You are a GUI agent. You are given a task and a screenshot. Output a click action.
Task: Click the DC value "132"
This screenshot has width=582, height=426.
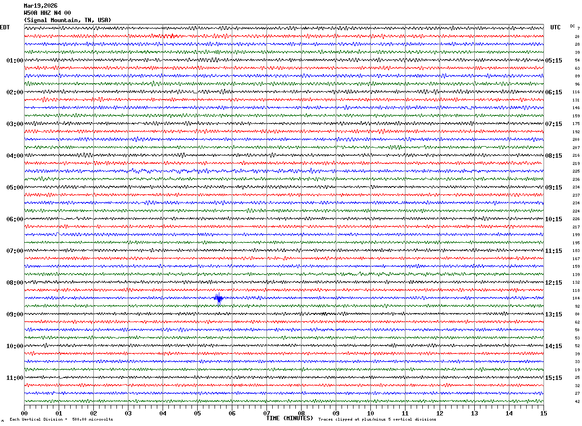pos(576,283)
